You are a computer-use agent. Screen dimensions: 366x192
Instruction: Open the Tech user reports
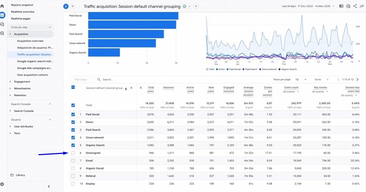(17, 133)
